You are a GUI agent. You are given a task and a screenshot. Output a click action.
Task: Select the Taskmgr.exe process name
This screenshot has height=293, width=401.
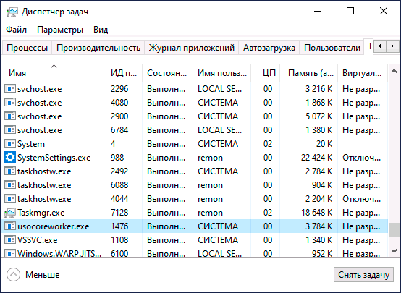[x=41, y=213]
